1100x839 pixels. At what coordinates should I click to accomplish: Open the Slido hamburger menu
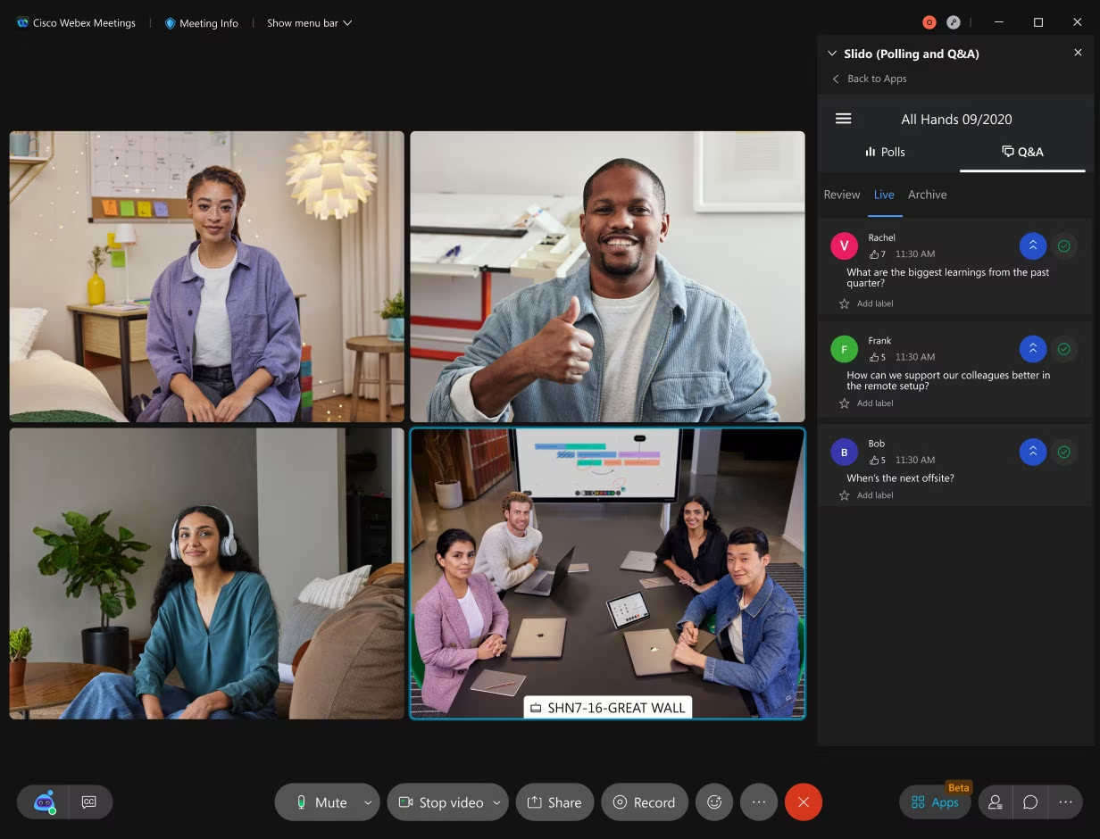843,118
